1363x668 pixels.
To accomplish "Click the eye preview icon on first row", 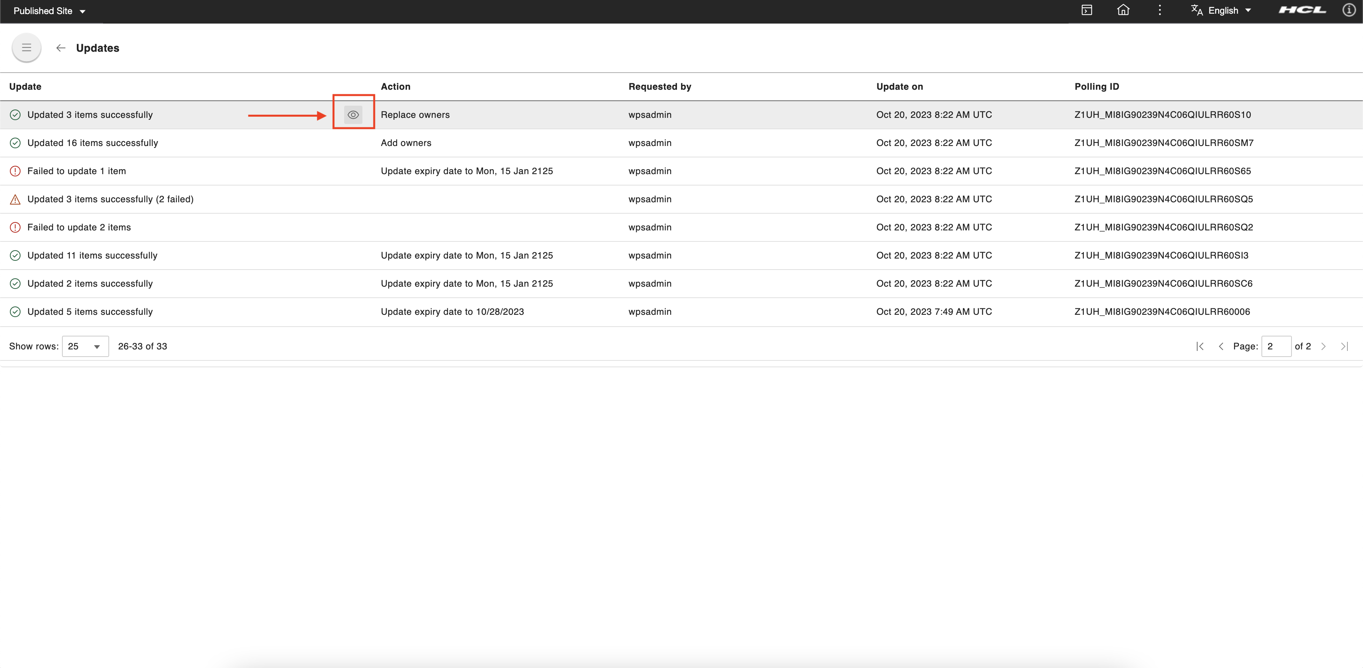I will tap(353, 115).
